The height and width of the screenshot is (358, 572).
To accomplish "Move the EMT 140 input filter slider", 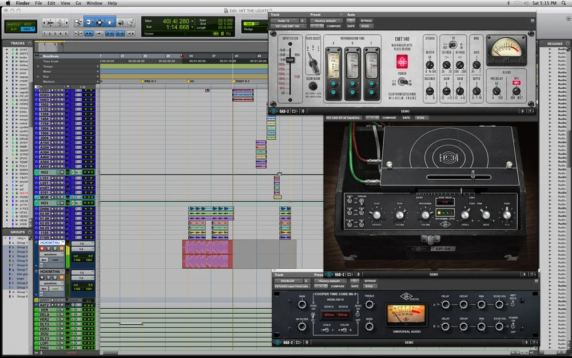I will point(290,60).
